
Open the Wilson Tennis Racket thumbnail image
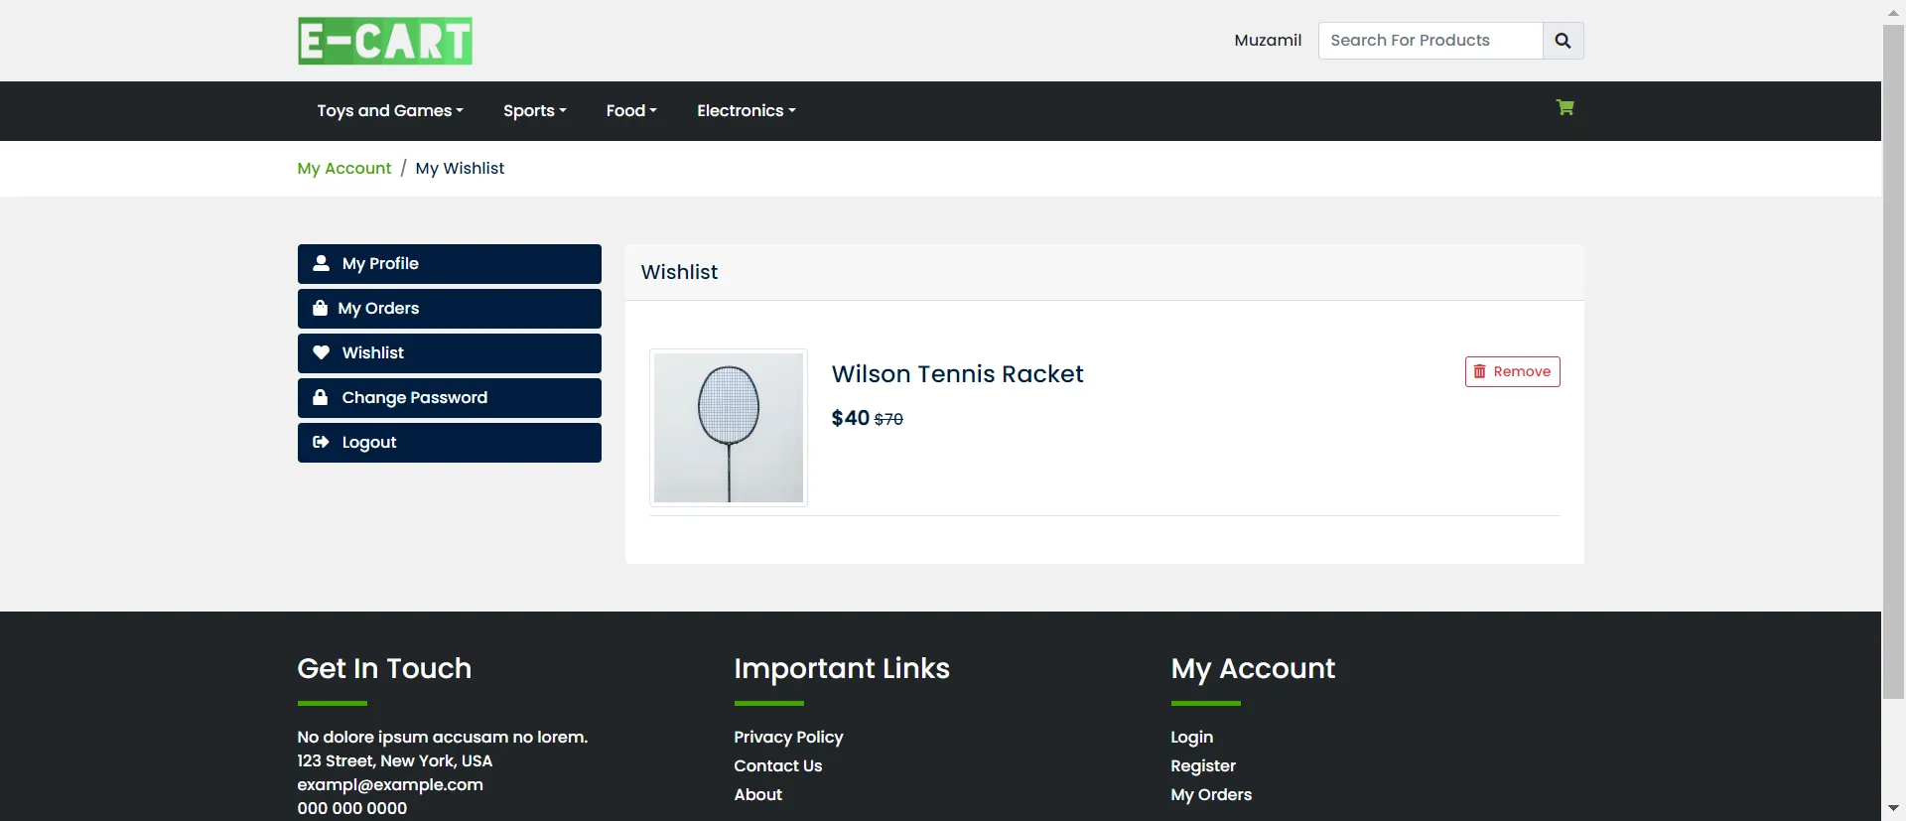pyautogui.click(x=729, y=428)
